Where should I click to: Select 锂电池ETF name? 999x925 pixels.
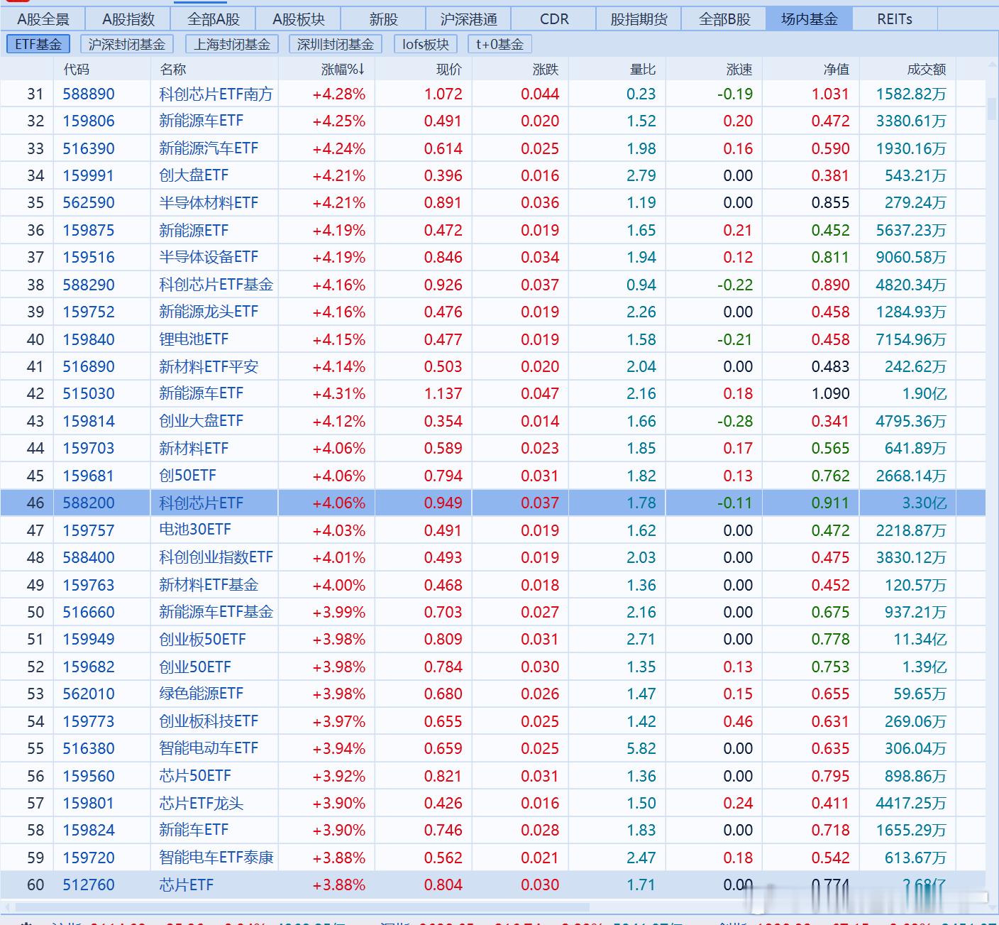[194, 339]
